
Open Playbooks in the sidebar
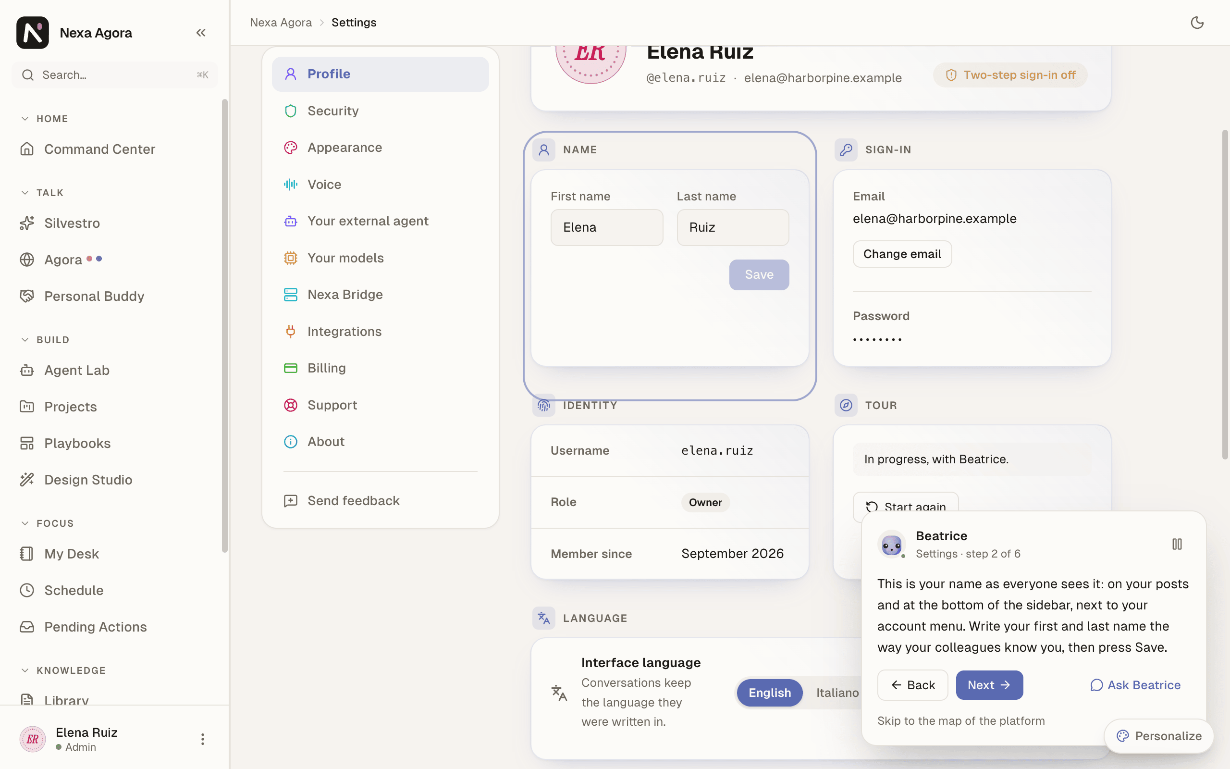pyautogui.click(x=114, y=443)
